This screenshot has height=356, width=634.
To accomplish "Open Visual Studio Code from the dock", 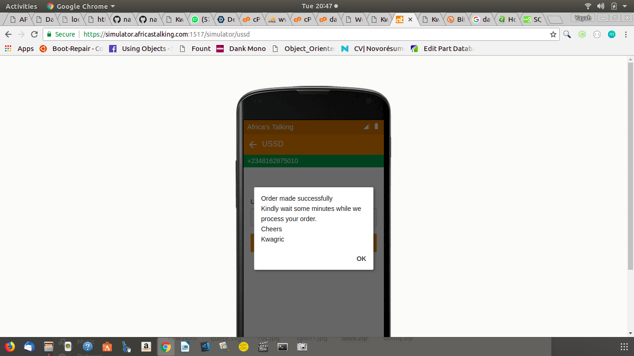I will [x=205, y=346].
